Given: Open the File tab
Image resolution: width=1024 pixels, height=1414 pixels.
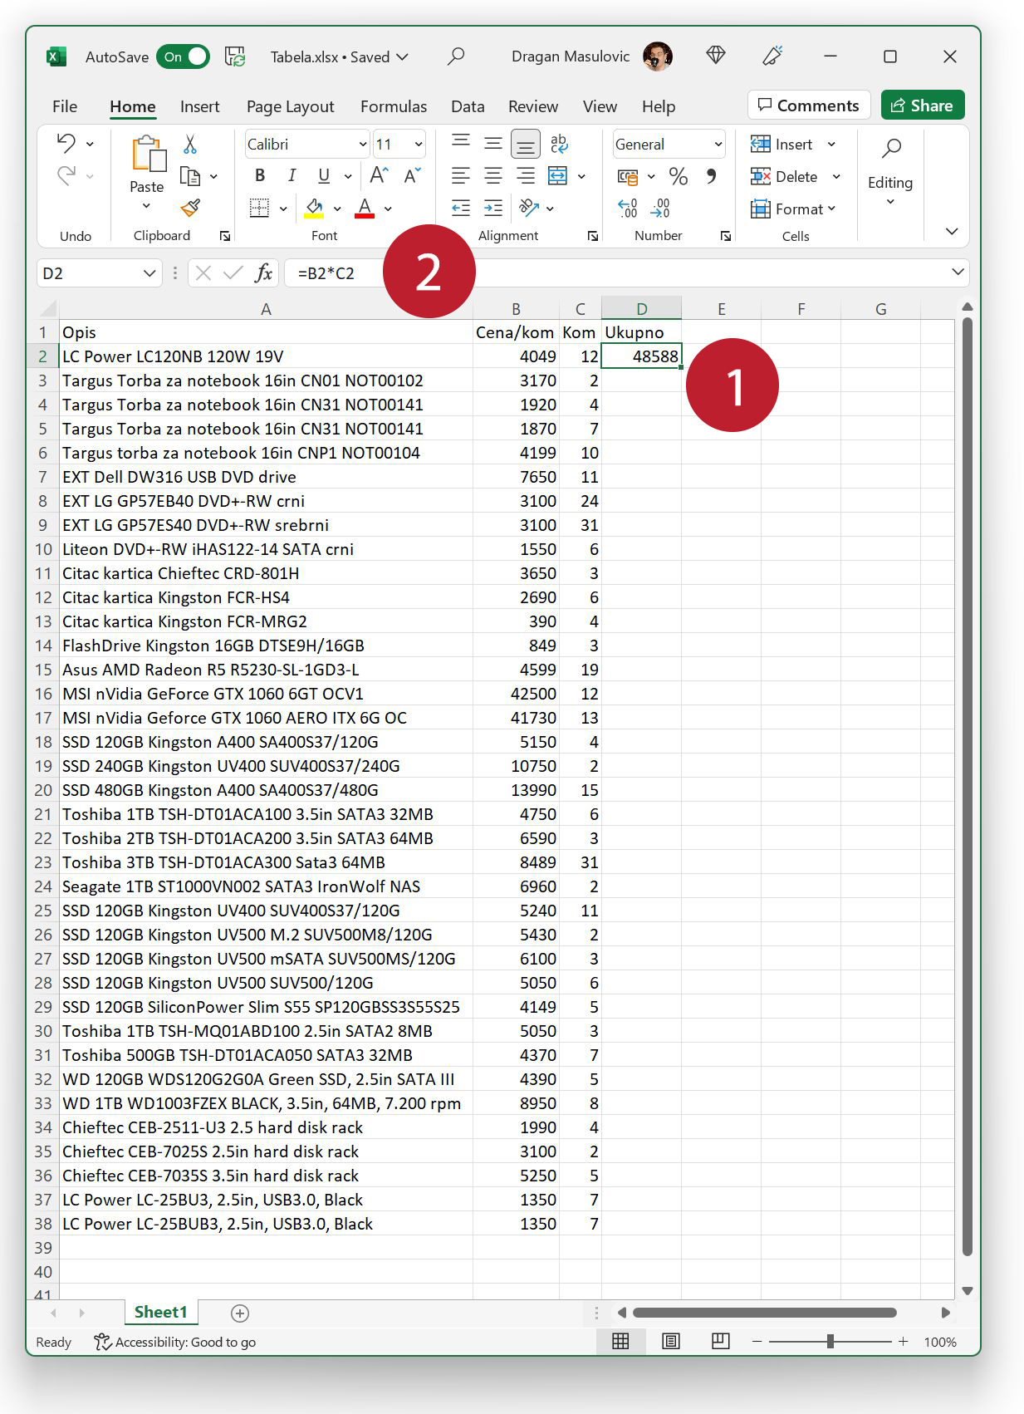Looking at the screenshot, I should (x=65, y=106).
